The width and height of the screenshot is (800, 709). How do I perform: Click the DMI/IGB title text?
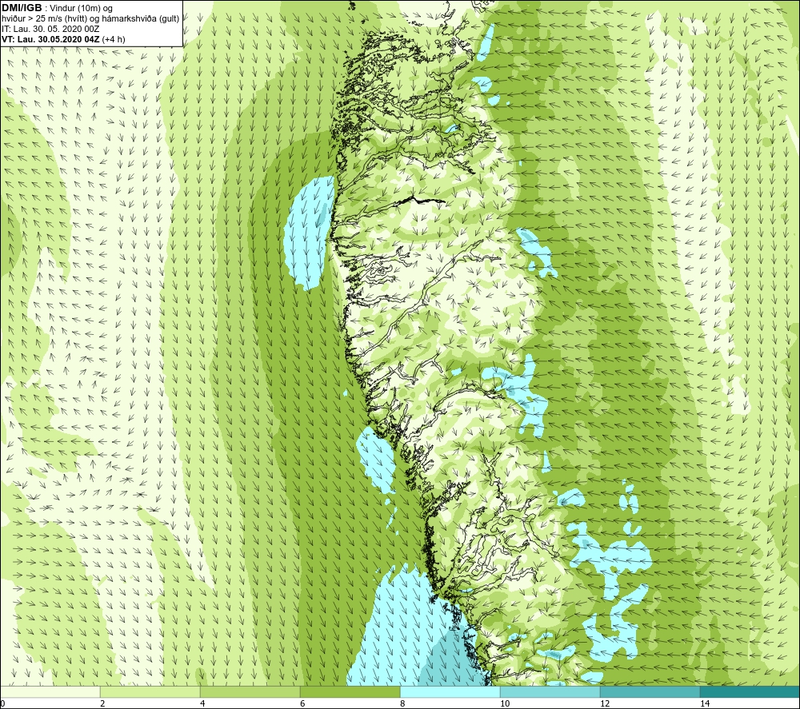click(x=22, y=8)
